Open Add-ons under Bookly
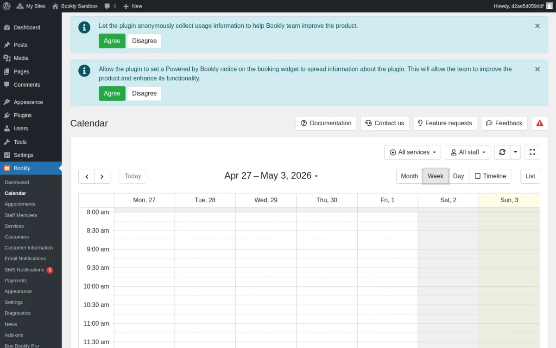Viewport: 556px width, 348px height. point(31,335)
